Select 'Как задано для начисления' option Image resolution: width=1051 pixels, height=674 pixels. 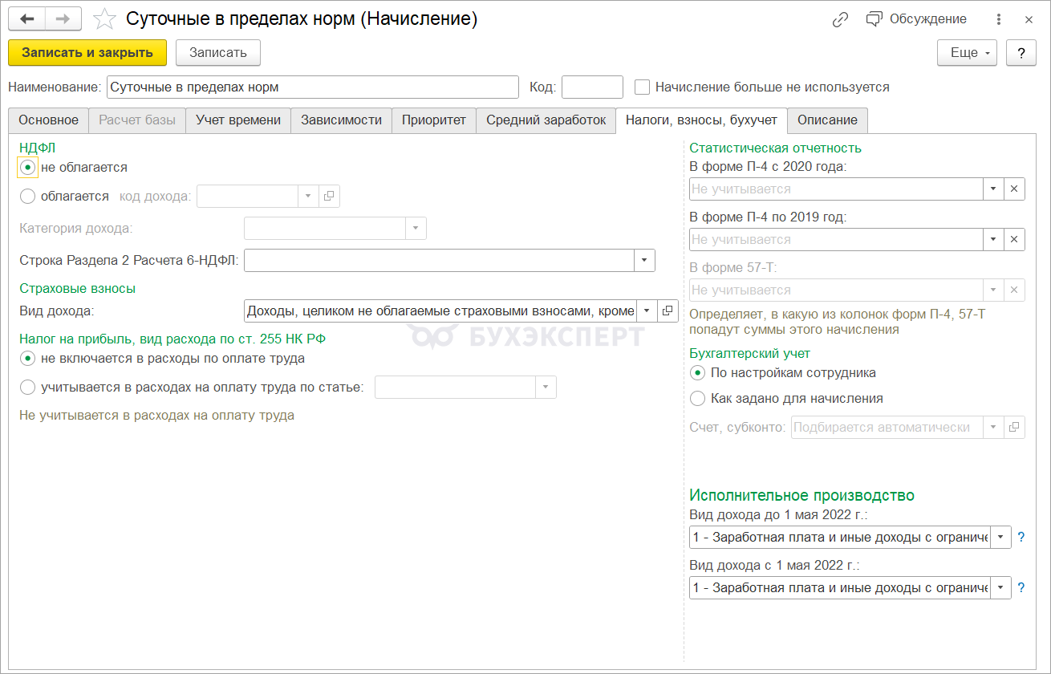point(698,398)
